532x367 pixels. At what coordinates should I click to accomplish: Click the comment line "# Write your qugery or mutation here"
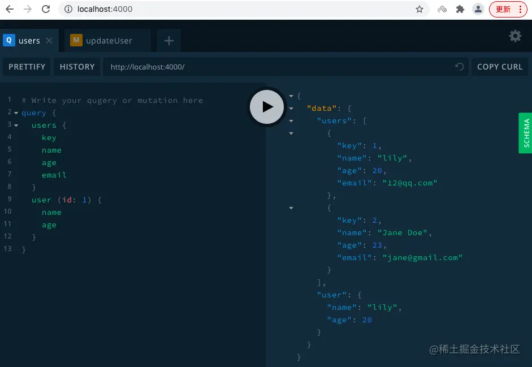(x=113, y=101)
